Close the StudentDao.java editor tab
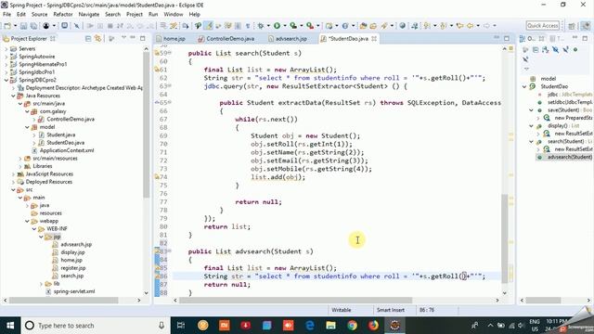Viewport: 594px width, 334px height. pos(374,39)
